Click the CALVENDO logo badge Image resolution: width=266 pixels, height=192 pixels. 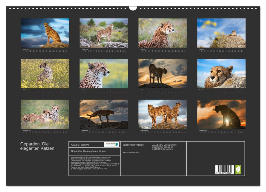click(111, 144)
